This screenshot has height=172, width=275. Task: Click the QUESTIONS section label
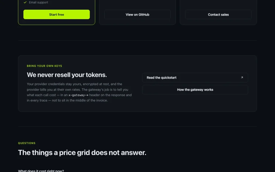point(27,143)
